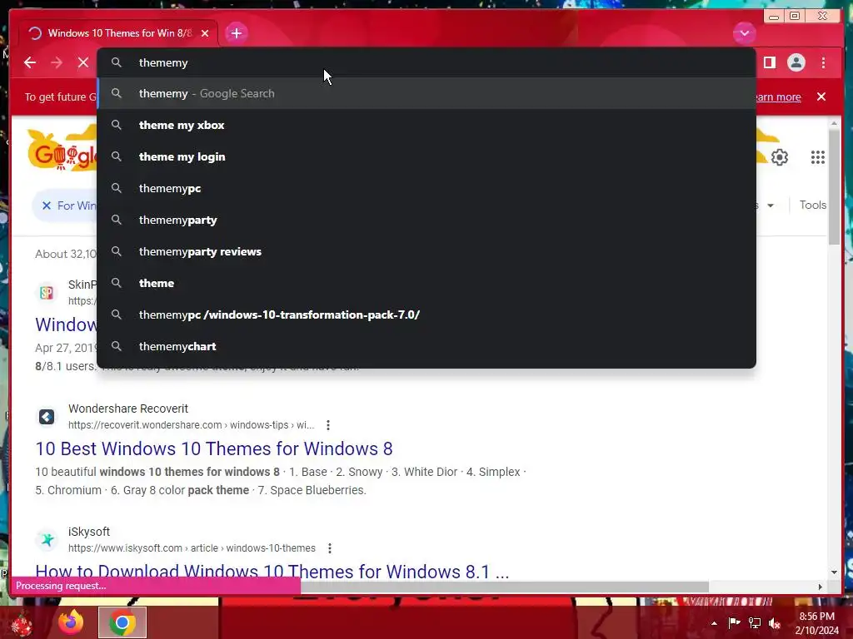The image size is (853, 639).
Task: Choose the 'thememychart' suggestion
Action: (426, 346)
